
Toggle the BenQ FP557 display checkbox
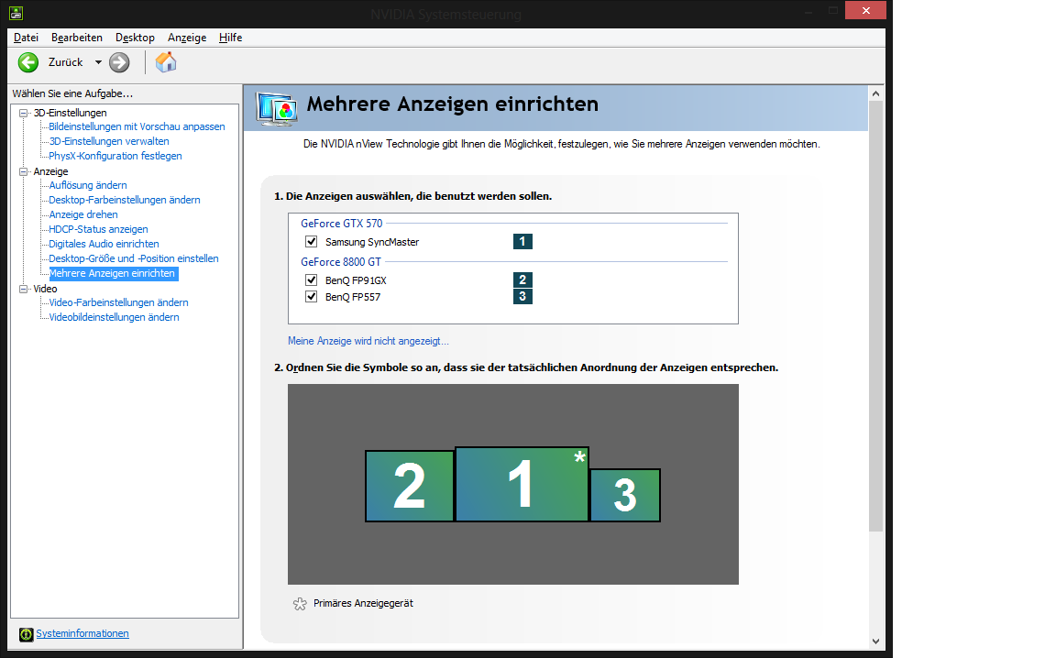[x=311, y=296]
